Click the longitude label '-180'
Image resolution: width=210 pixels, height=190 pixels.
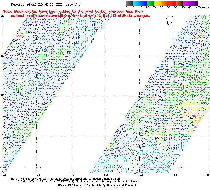coord(3,175)
